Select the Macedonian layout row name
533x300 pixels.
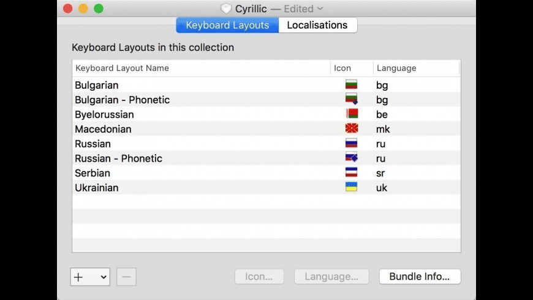click(x=103, y=129)
